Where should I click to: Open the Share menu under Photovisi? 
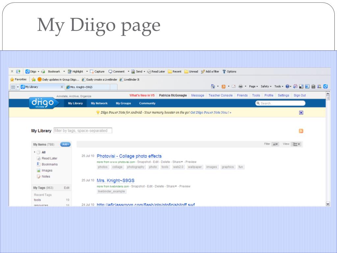[x=177, y=162]
